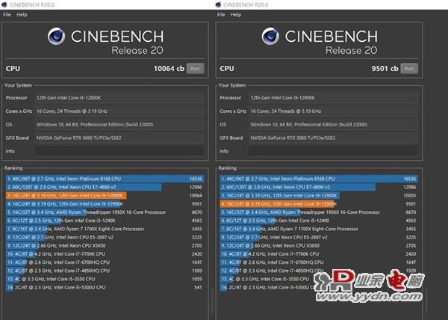This screenshot has width=448, height=320.
Task: Select Core i7-4850HQ row in left ranking
Action: (x=105, y=271)
